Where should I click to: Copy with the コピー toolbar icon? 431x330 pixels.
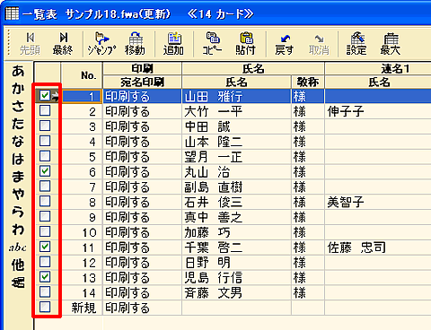click(213, 44)
